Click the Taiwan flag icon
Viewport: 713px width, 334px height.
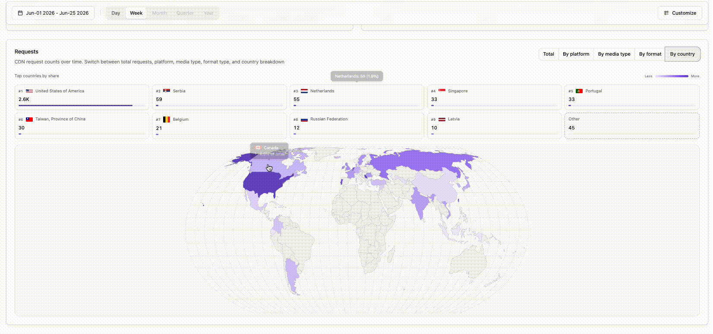[x=29, y=120]
